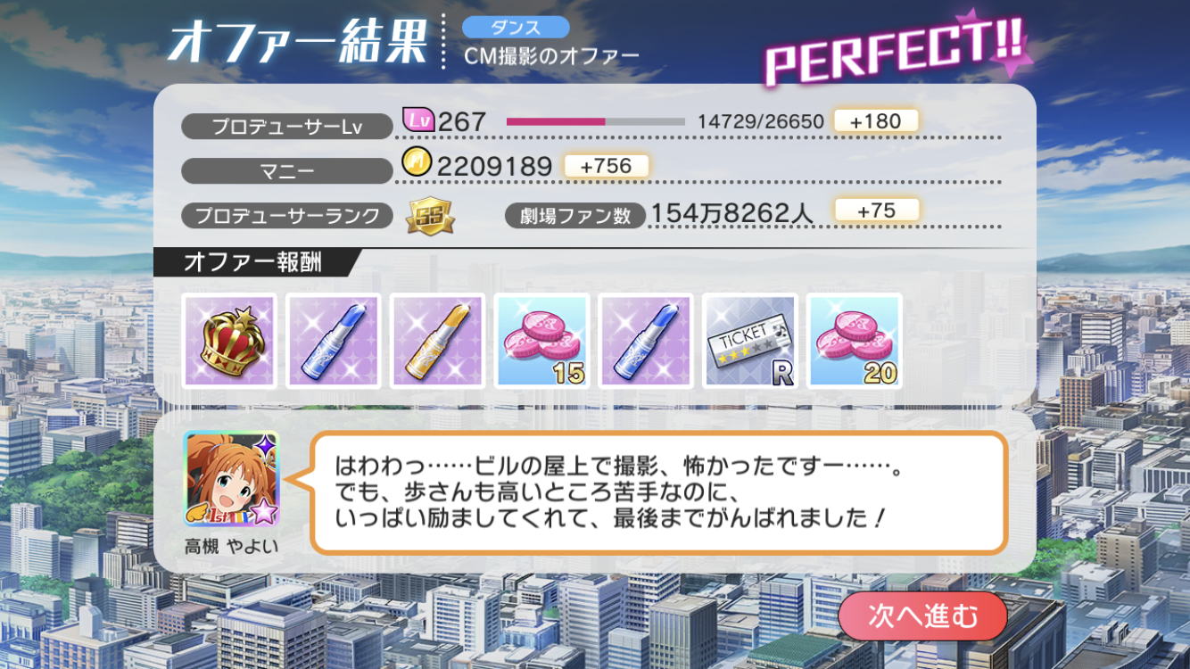This screenshot has width=1190, height=669.
Task: Tap the gold producer rank badge
Action: (430, 215)
